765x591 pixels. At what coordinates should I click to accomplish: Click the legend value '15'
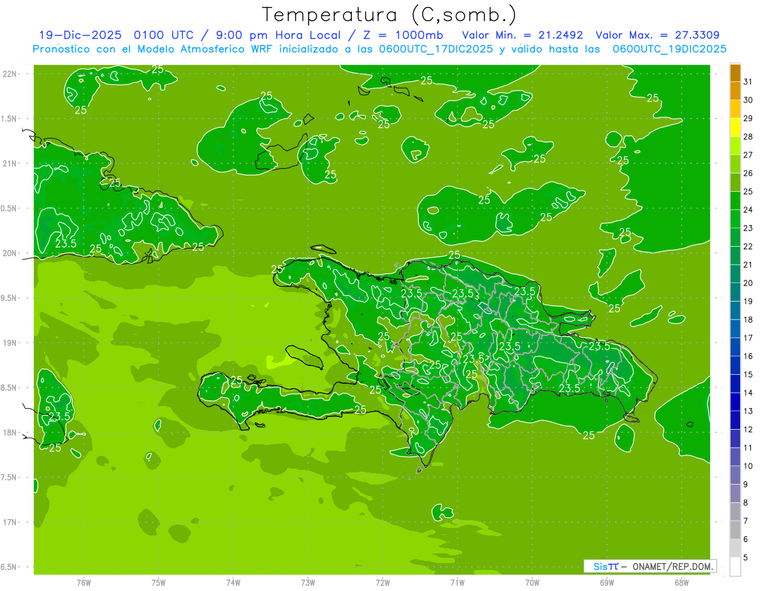click(x=748, y=374)
